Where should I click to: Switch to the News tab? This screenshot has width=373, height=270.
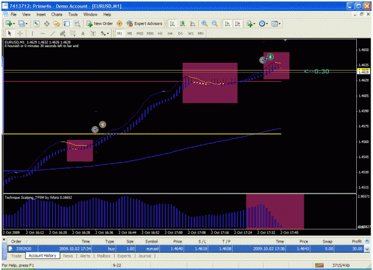(68, 256)
